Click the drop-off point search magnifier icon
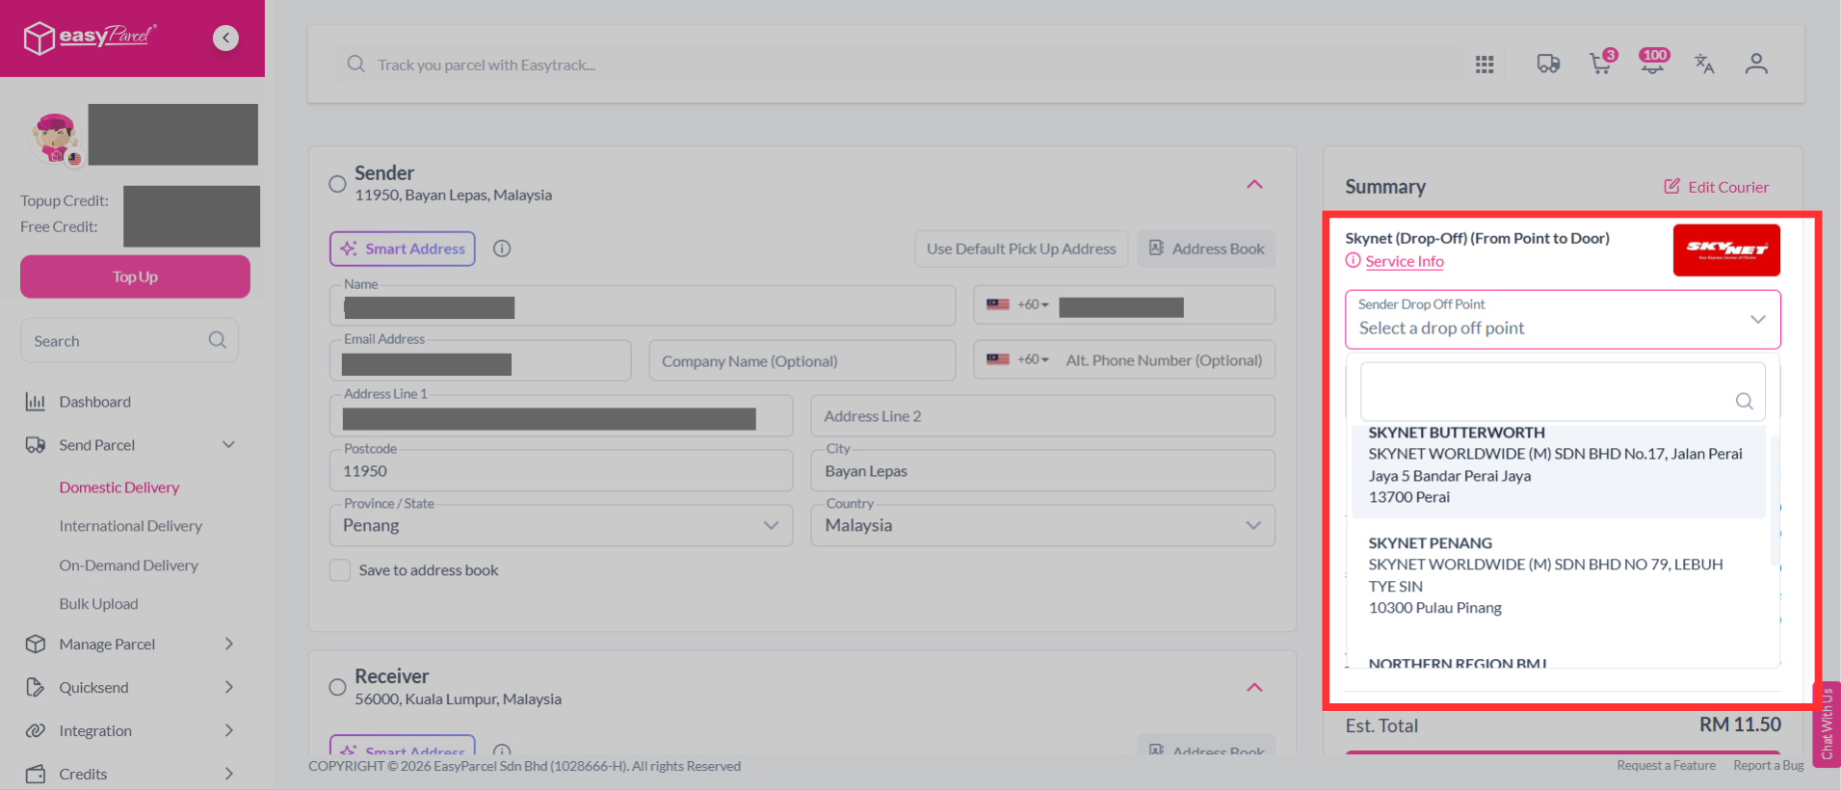The image size is (1841, 790). [1745, 401]
